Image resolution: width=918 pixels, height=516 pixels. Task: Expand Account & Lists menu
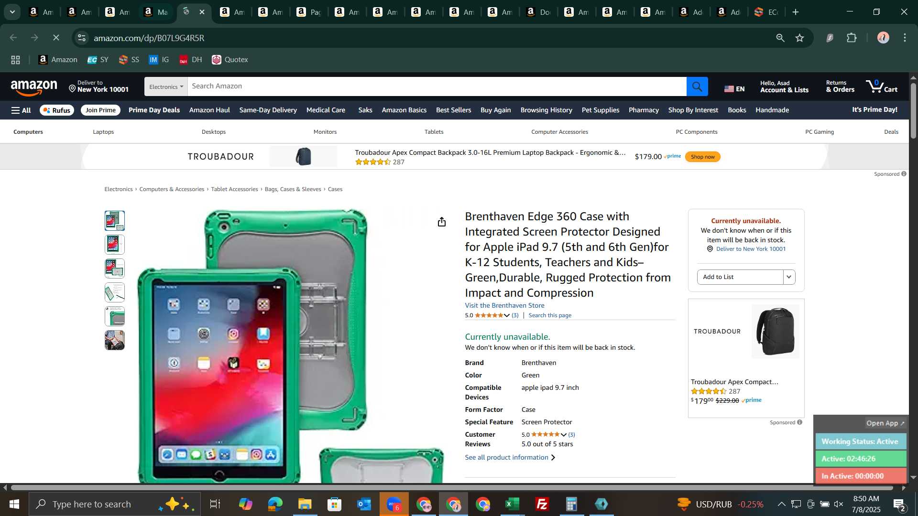(784, 86)
